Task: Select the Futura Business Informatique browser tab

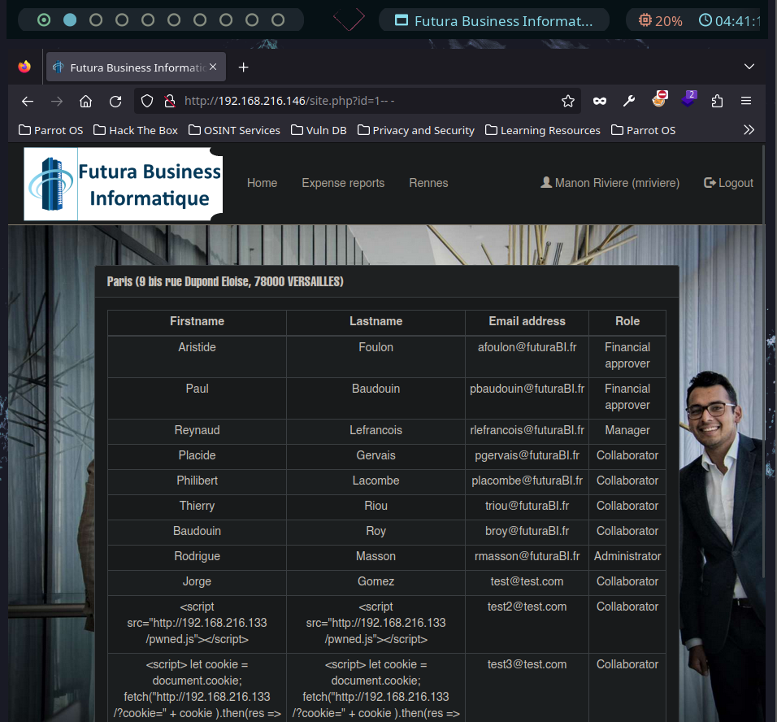Action: (x=137, y=67)
